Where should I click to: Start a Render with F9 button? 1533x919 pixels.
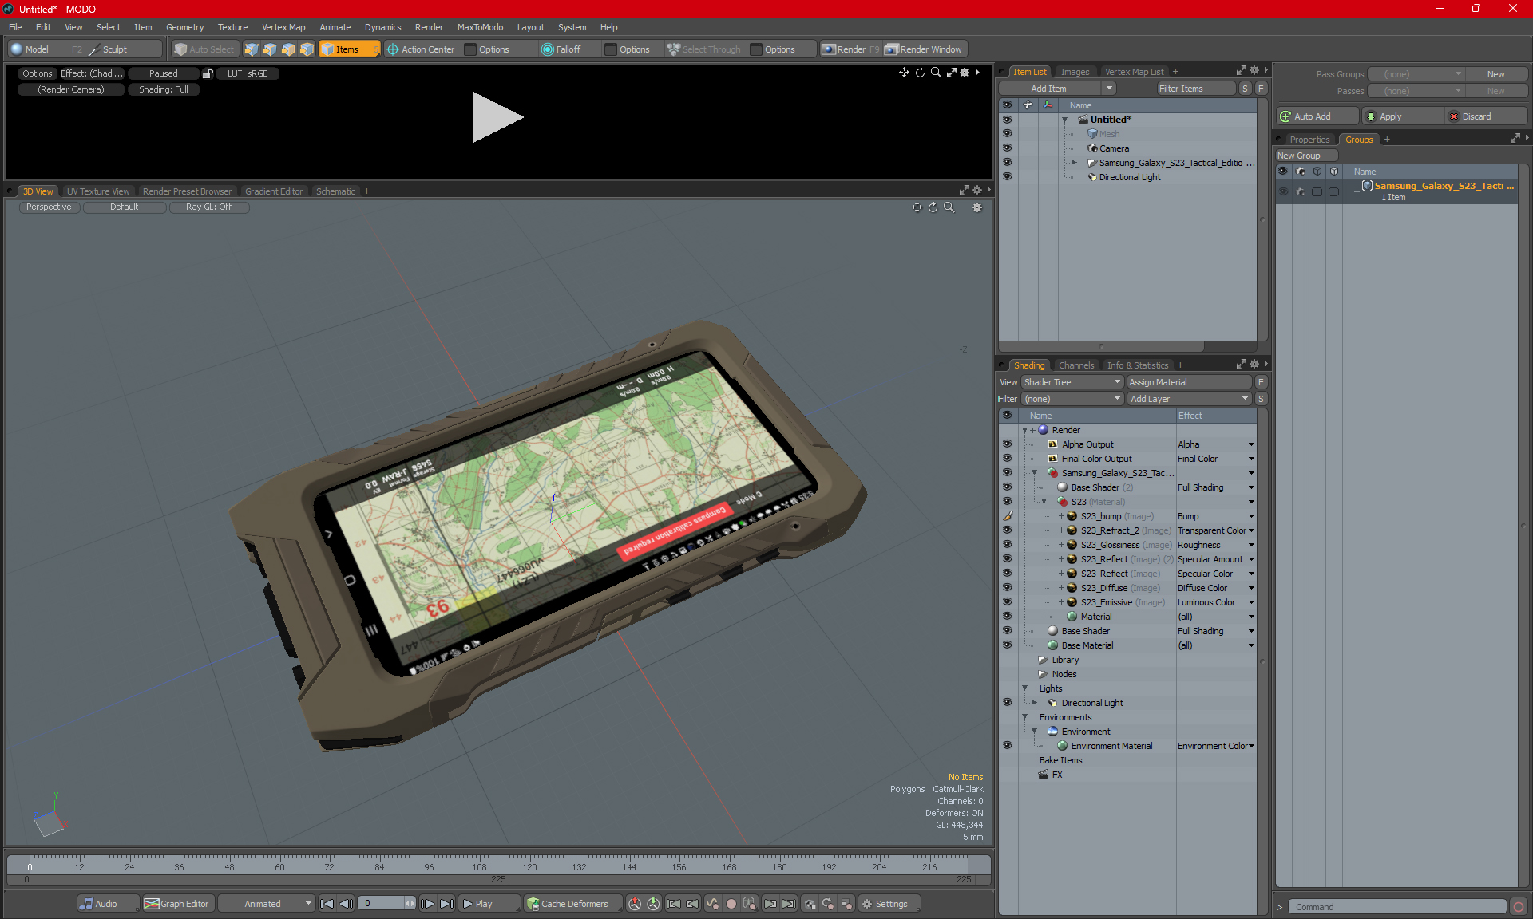(850, 49)
